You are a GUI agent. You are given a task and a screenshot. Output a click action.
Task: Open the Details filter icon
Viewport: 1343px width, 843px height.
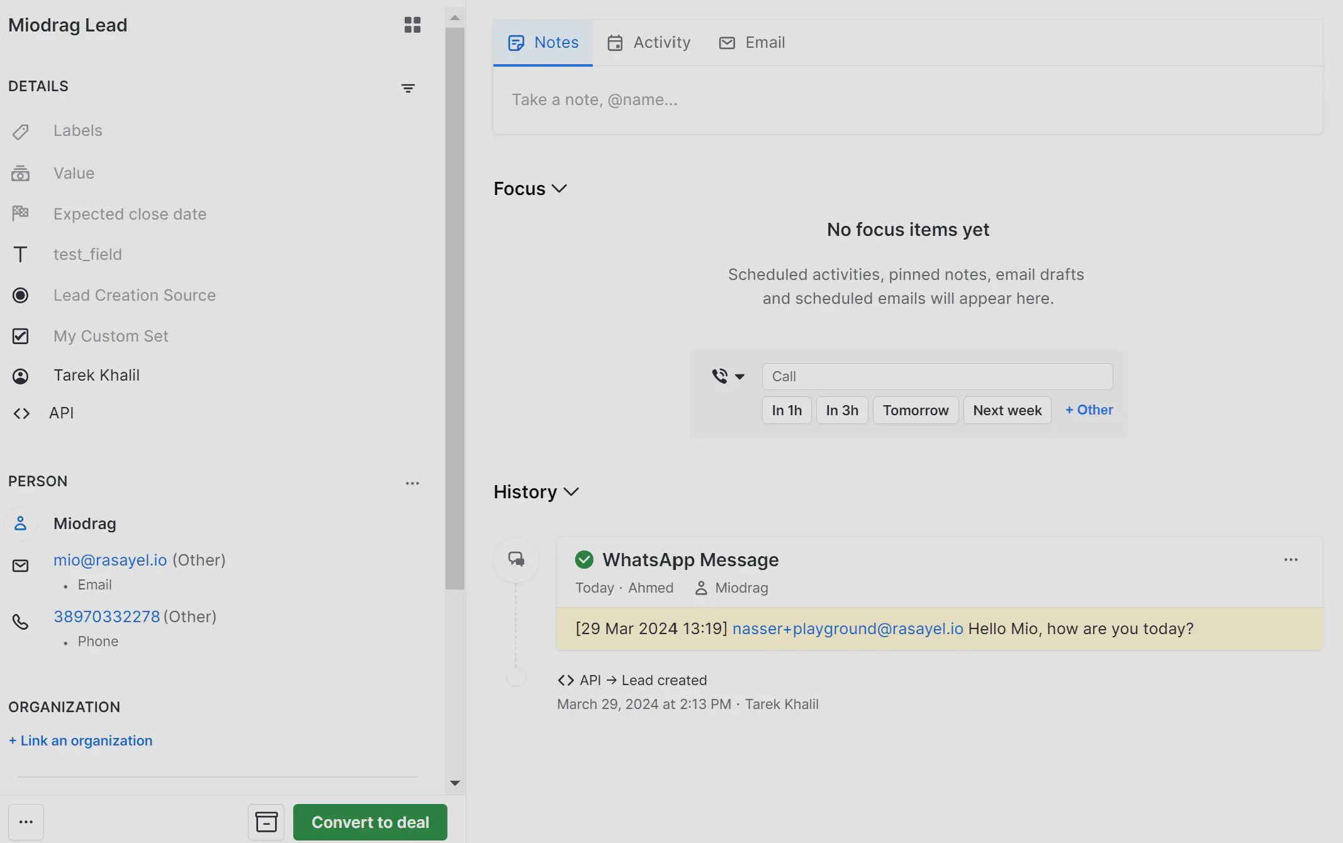408,88
